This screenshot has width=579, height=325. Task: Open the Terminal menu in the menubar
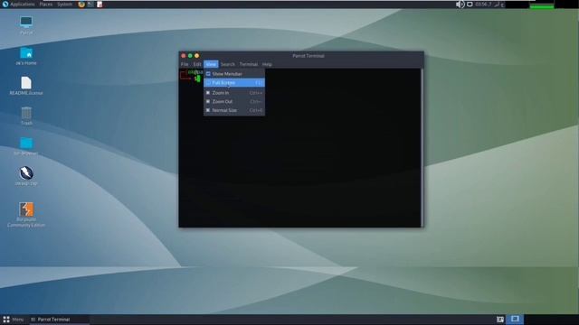coord(248,64)
